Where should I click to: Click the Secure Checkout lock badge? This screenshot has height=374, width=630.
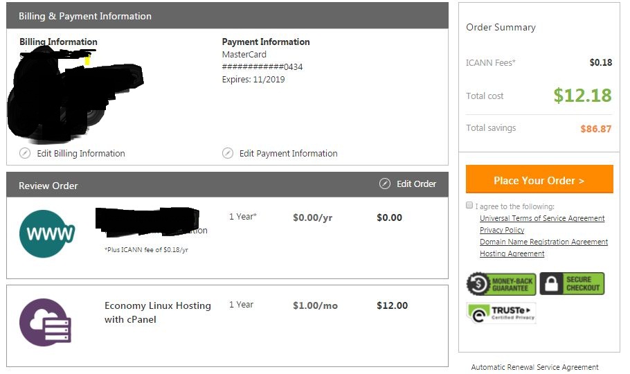(x=572, y=283)
